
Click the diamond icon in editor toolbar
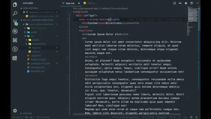click(186, 3)
